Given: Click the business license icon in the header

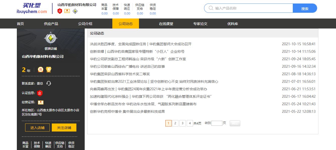Looking at the screenshot, I should [67, 11].
